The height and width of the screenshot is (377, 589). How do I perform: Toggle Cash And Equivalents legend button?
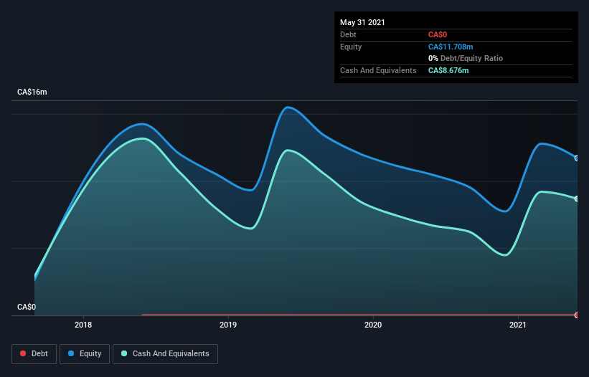[165, 354]
